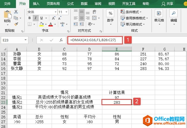The image size is (187, 128).
Task: Click the align text left icon
Action: click(76, 18)
